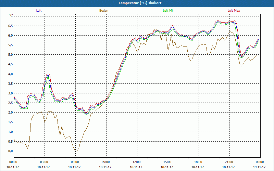Click the 5,0 y-axis value
This screenshot has width=274, height=171.
pyautogui.click(x=11, y=55)
